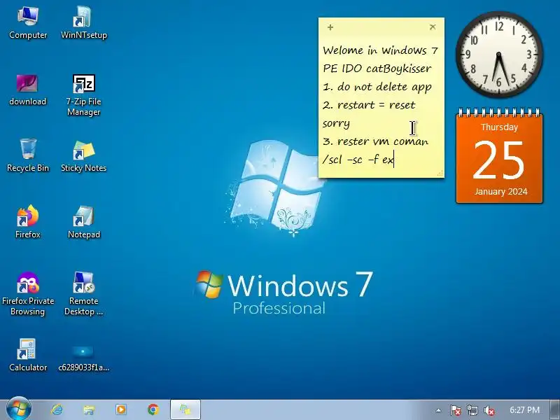The image size is (560, 420).
Task: Click the Sticky Notes taskbar button
Action: pyautogui.click(x=185, y=409)
